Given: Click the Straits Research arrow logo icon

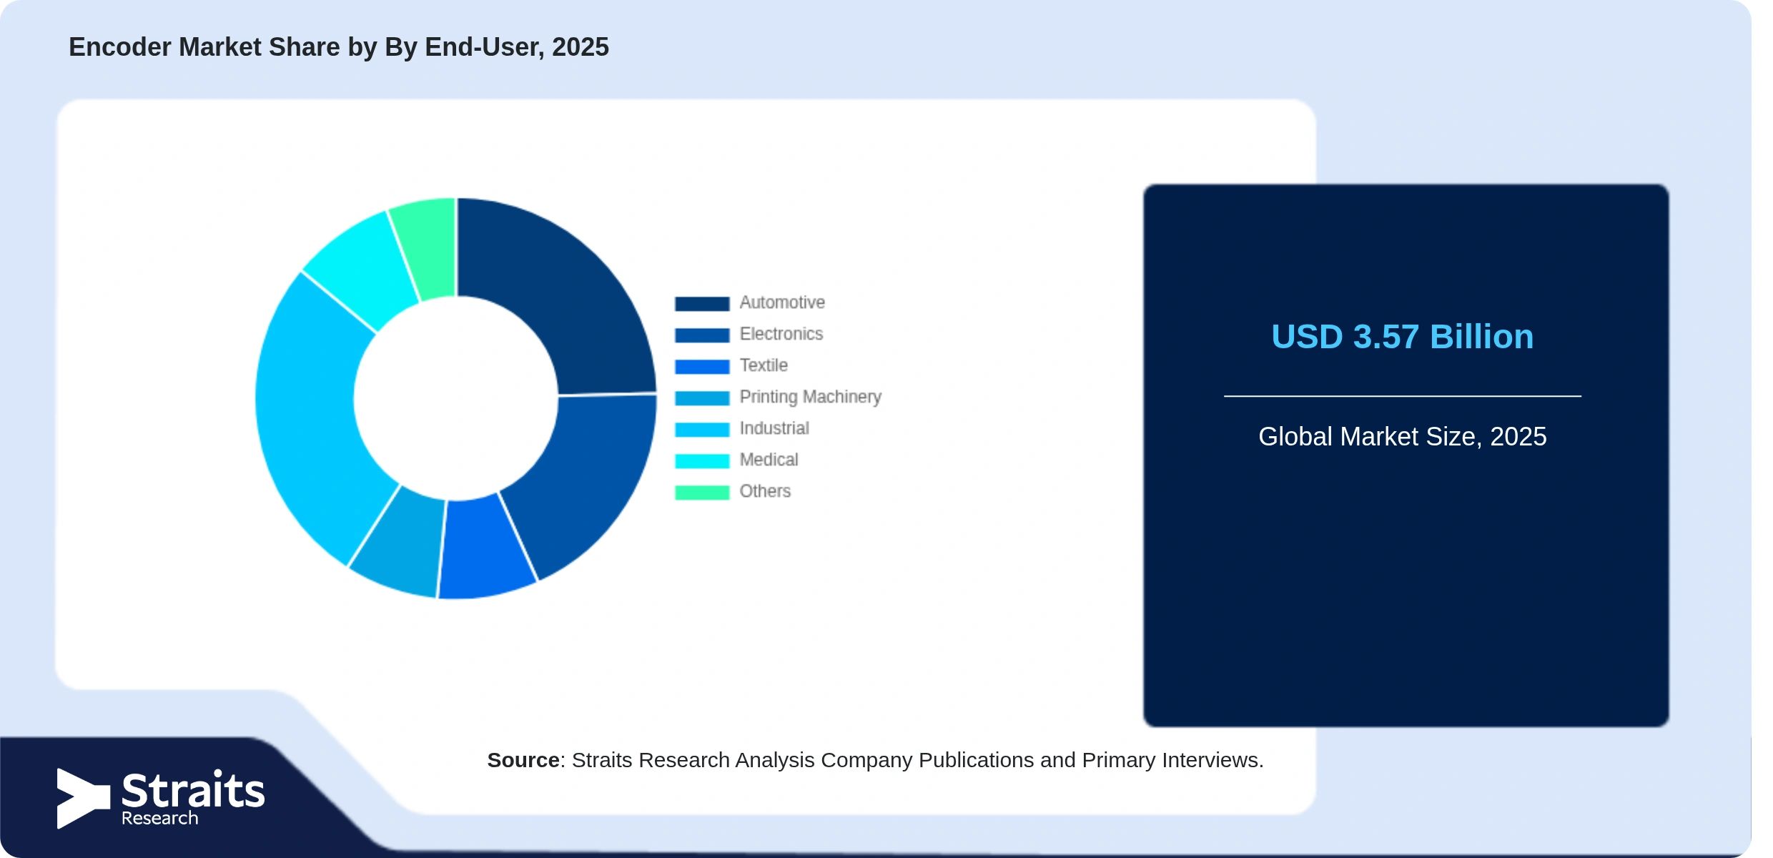Looking at the screenshot, I should pos(83,799).
